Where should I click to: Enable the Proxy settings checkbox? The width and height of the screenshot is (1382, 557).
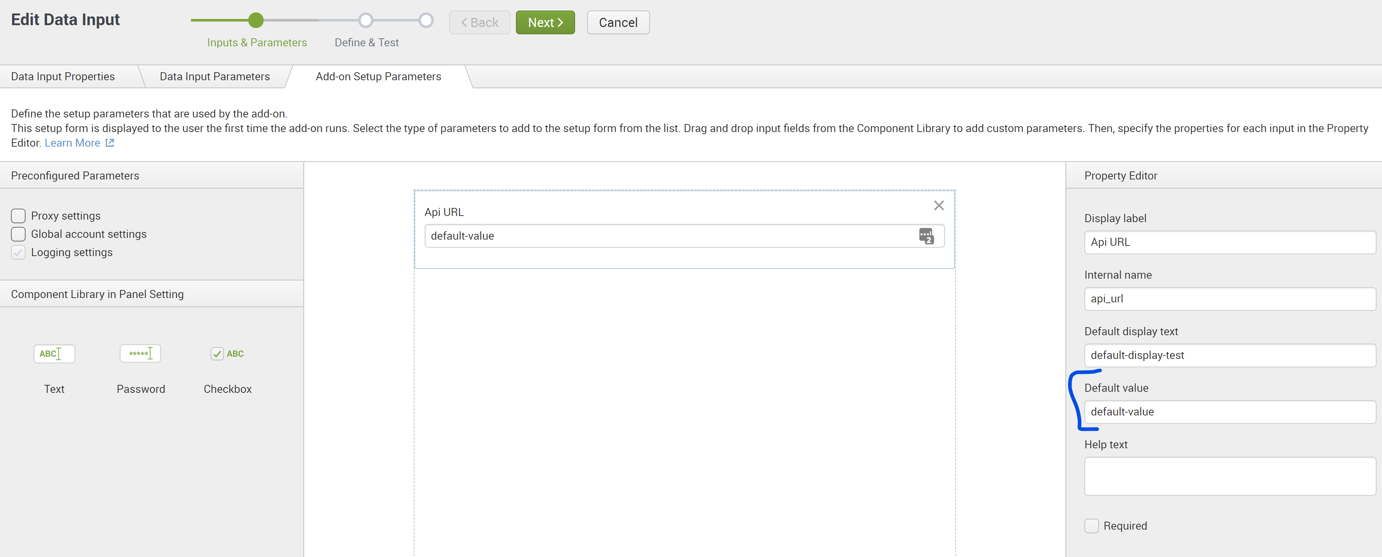pos(18,216)
